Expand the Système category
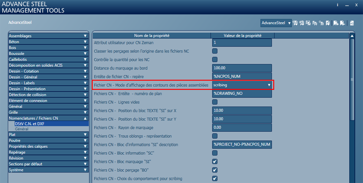 [x=48, y=170]
